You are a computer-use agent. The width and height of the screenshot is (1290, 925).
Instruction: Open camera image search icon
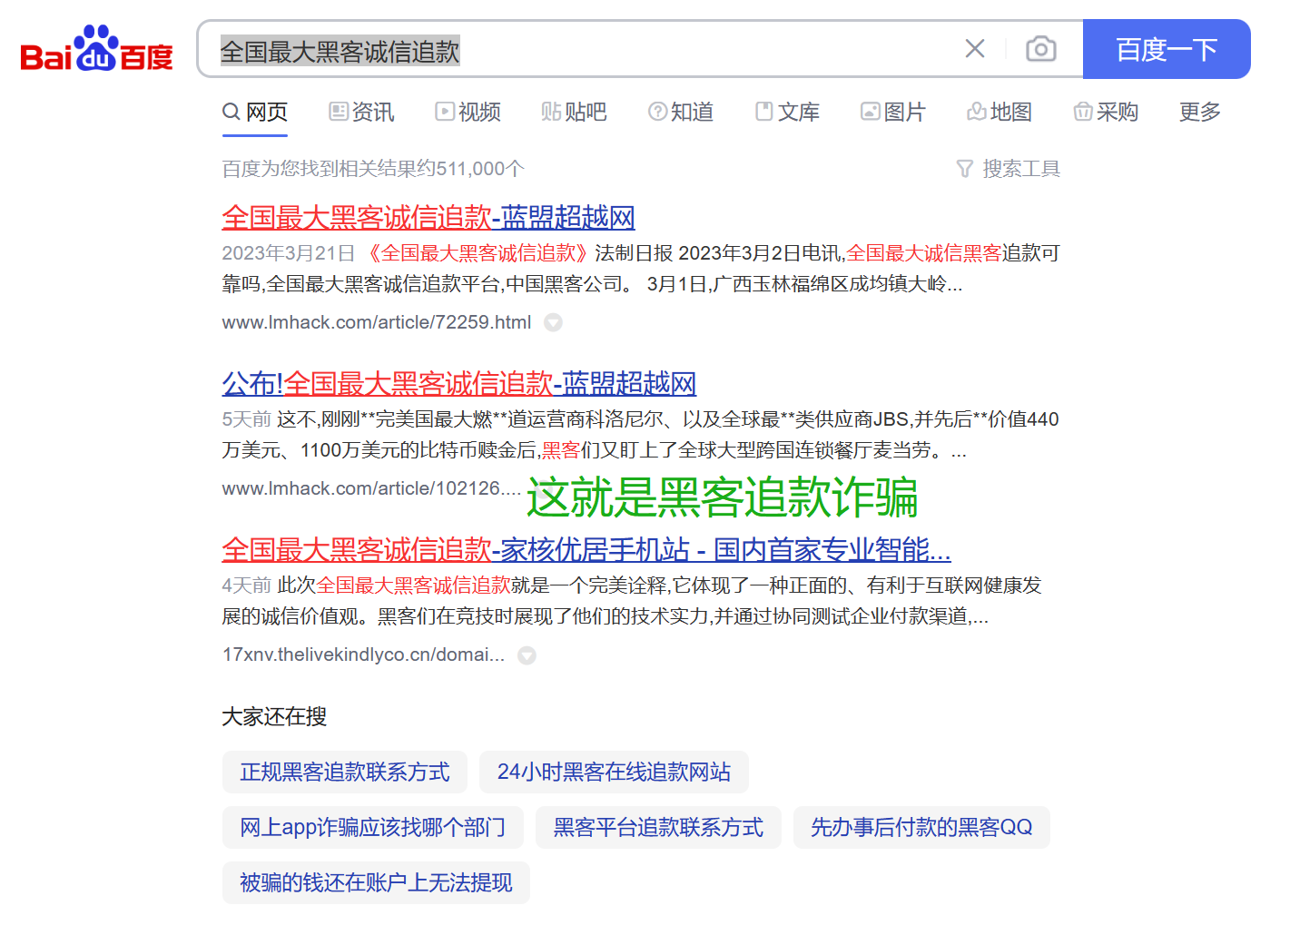tap(1040, 49)
